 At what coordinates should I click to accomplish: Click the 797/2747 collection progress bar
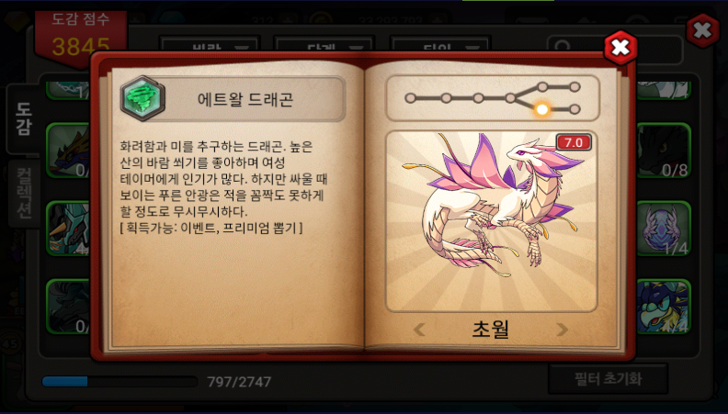(119, 382)
